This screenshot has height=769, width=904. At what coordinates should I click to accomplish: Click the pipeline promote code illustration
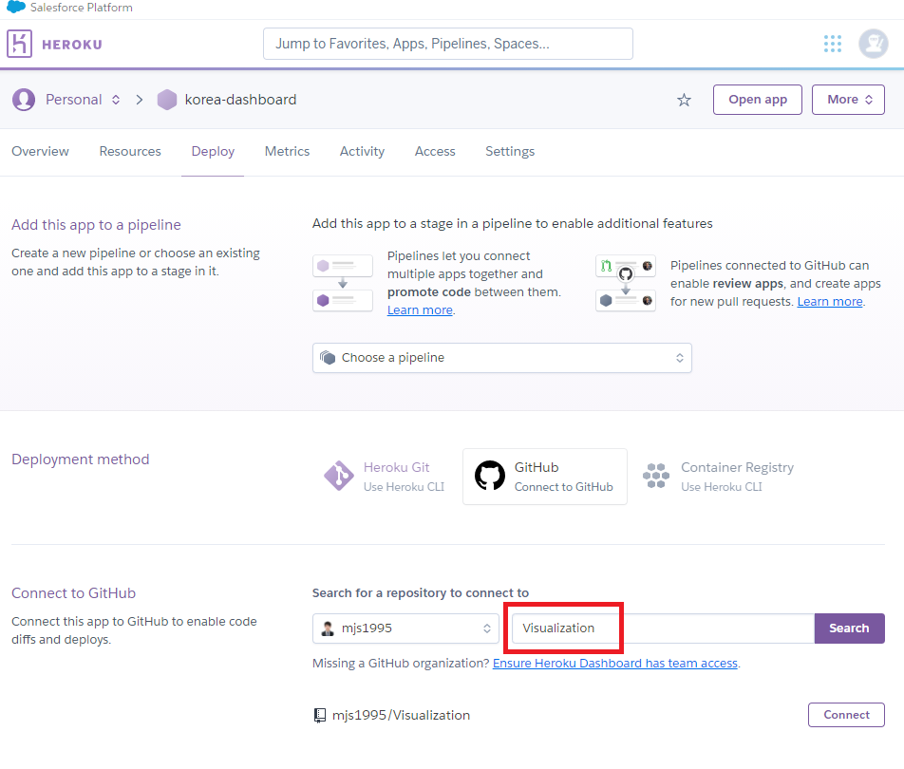coord(343,283)
